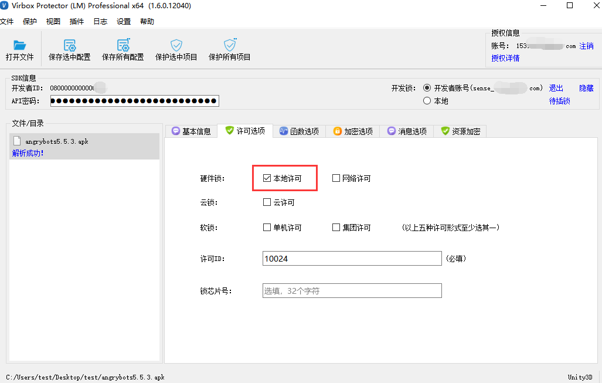Click the 保护选中项目 shield icon

(176, 45)
